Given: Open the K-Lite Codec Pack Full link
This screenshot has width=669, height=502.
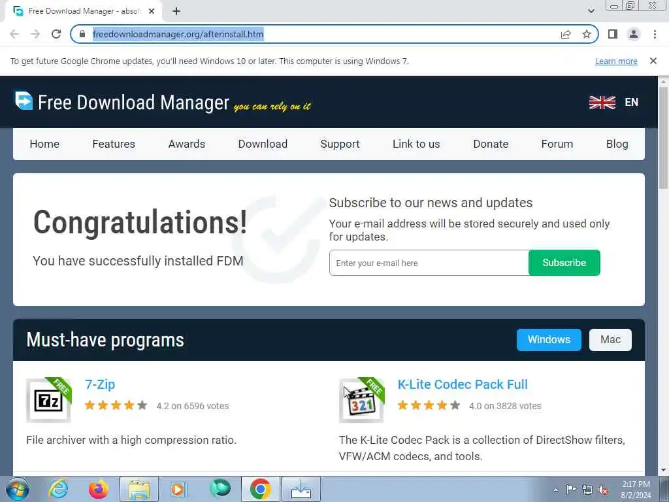Looking at the screenshot, I should 463,384.
